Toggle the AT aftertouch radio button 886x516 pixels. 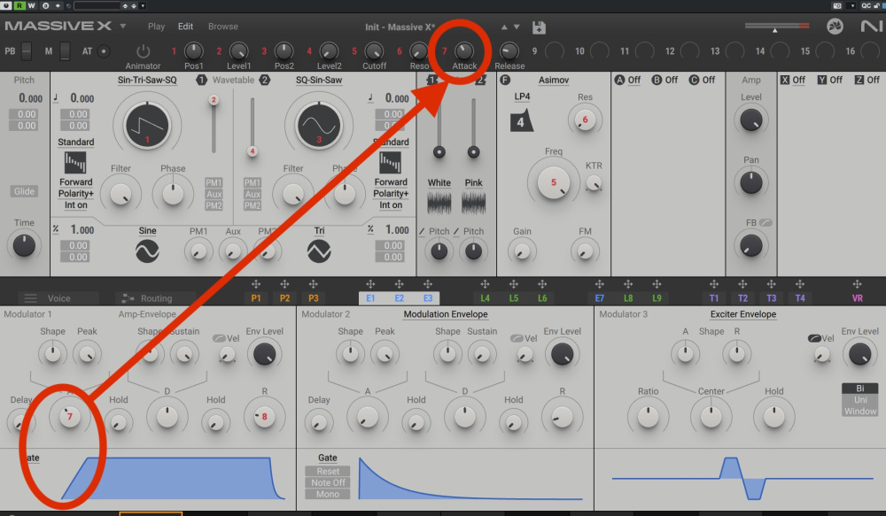click(104, 51)
